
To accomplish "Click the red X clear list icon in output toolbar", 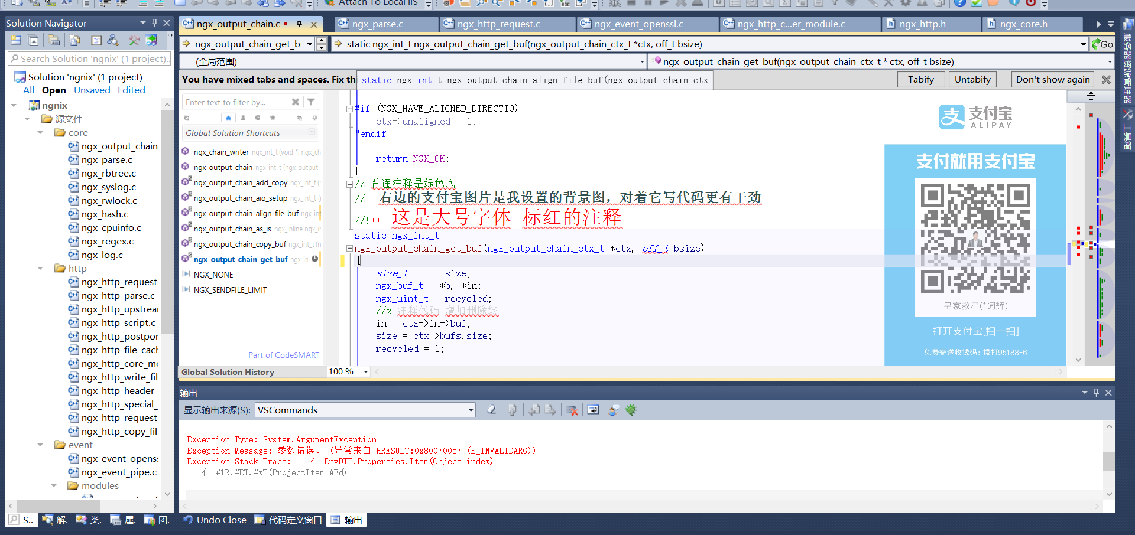I will tap(572, 410).
